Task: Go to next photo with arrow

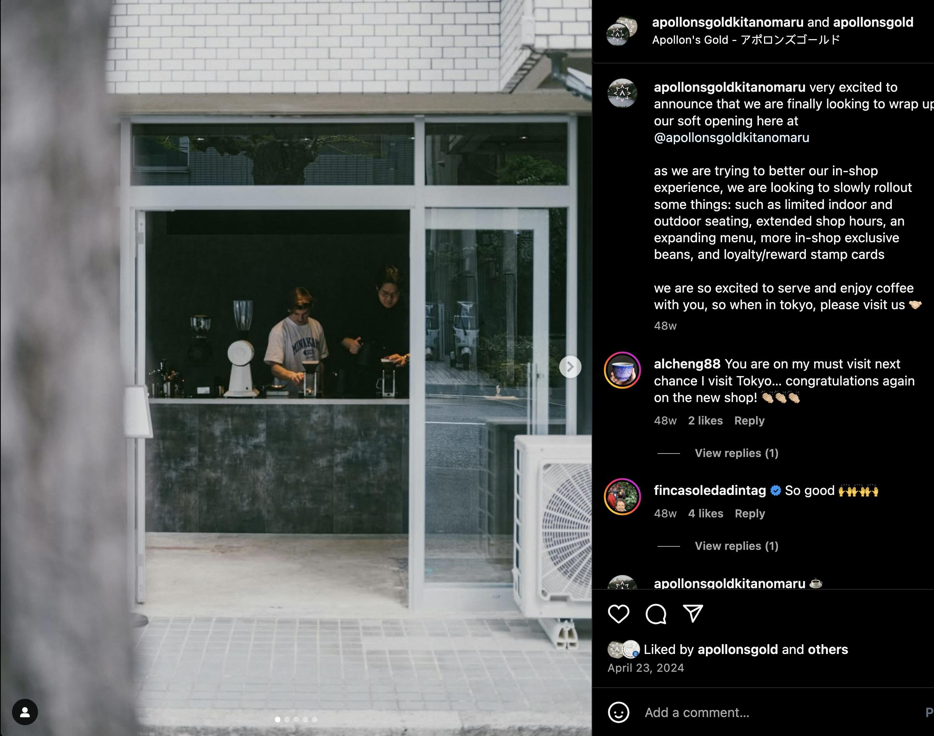Action: tap(570, 367)
